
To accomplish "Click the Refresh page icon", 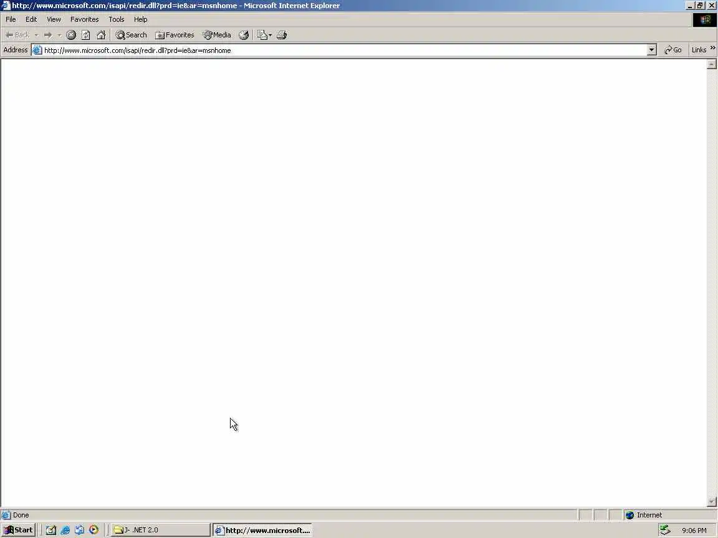I will tap(85, 35).
